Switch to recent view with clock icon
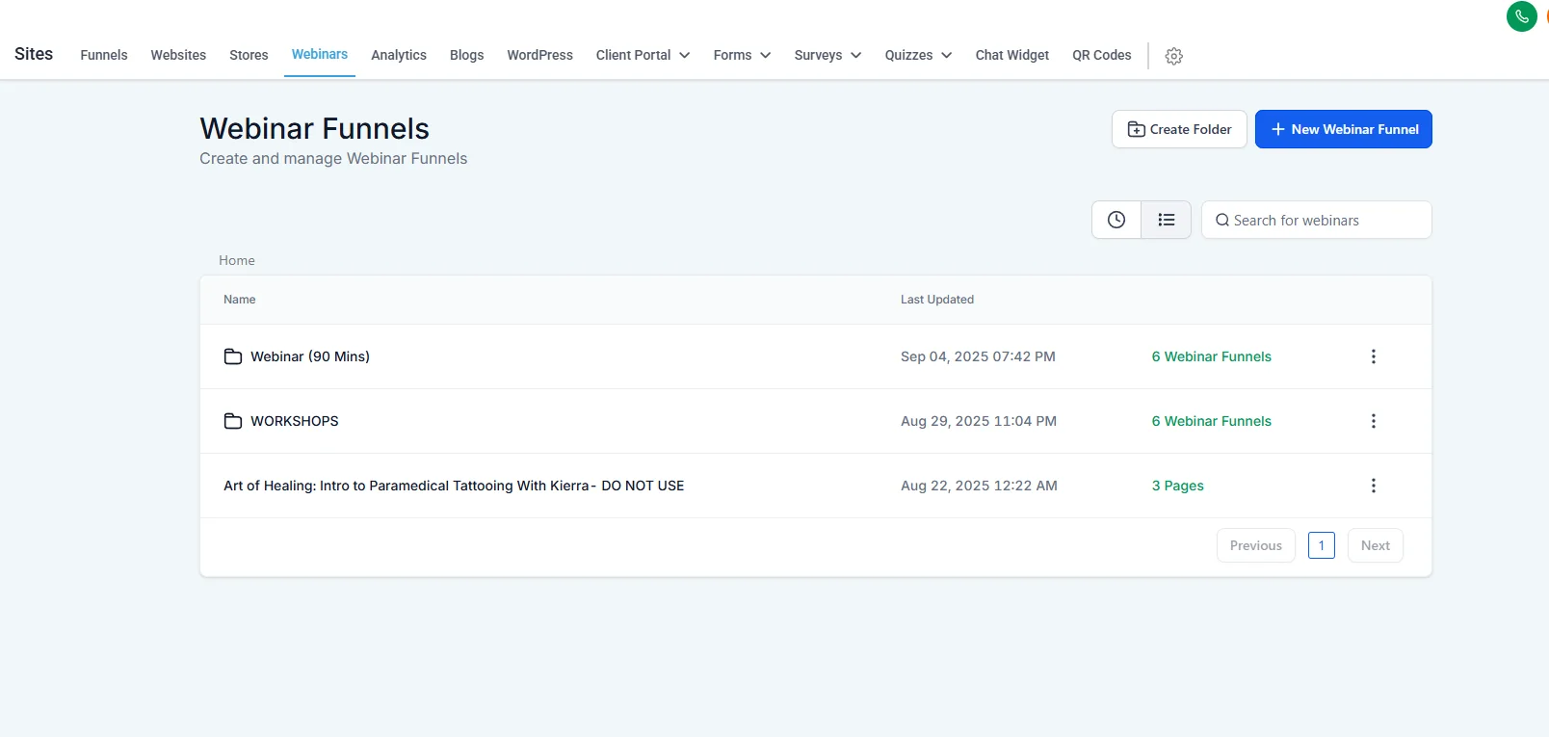This screenshot has height=737, width=1549. coord(1116,220)
